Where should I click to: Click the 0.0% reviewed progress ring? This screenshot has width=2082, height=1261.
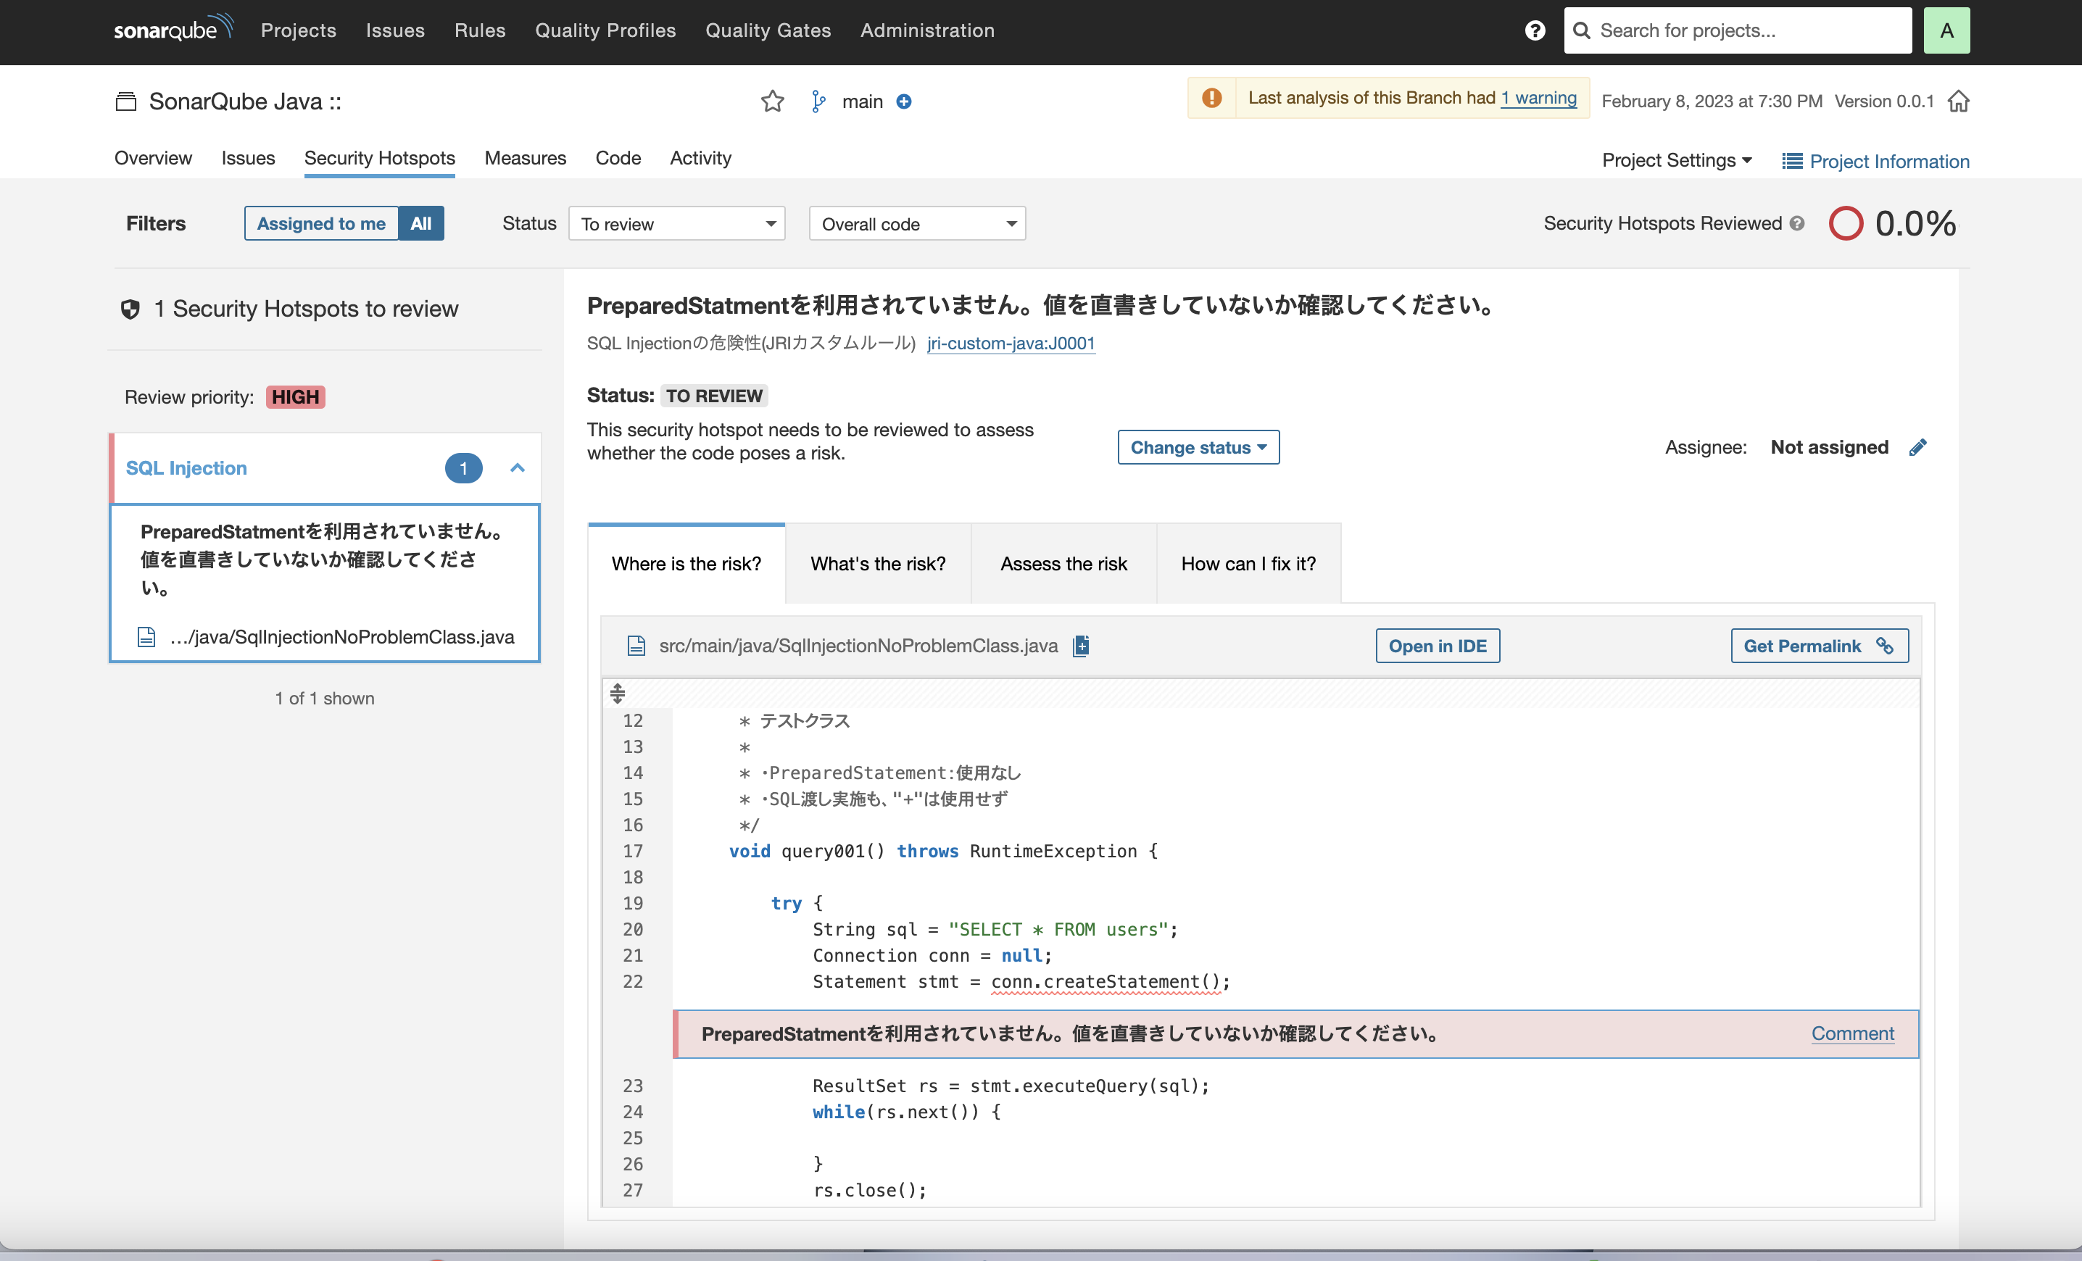(x=1846, y=223)
